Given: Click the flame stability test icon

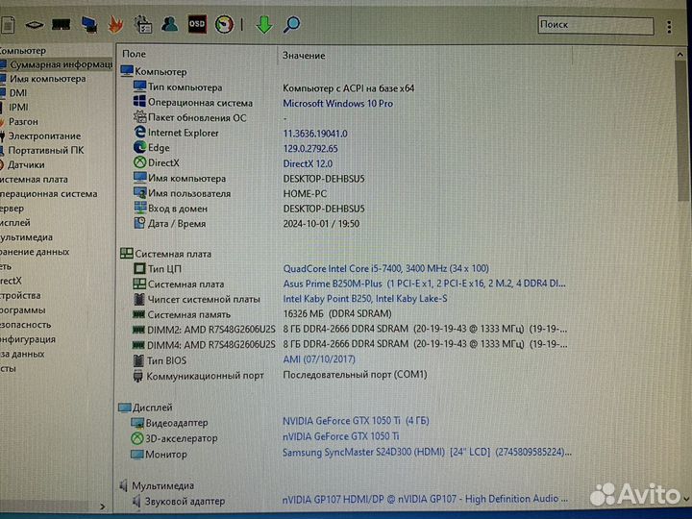Looking at the screenshot, I should click(115, 25).
